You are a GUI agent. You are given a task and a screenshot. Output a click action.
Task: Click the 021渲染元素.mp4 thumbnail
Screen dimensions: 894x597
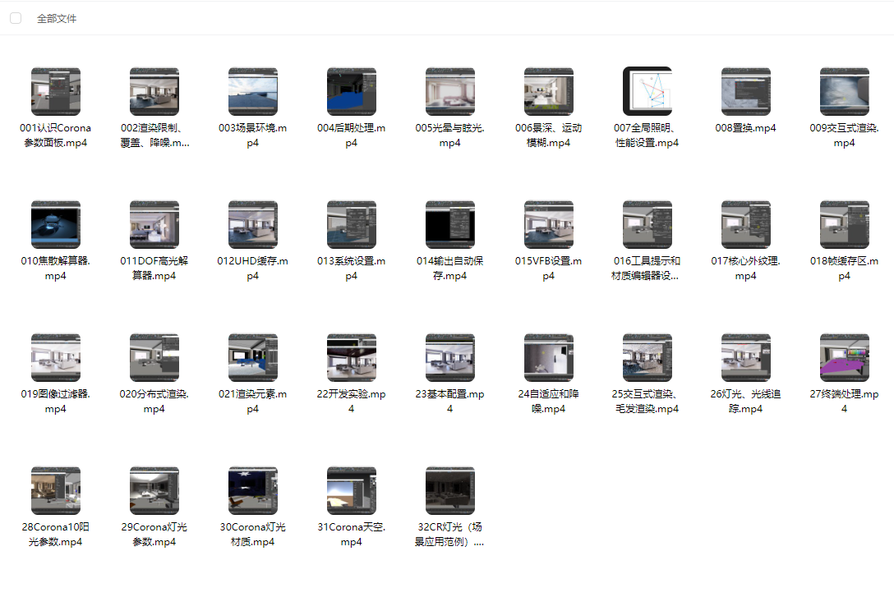click(253, 357)
